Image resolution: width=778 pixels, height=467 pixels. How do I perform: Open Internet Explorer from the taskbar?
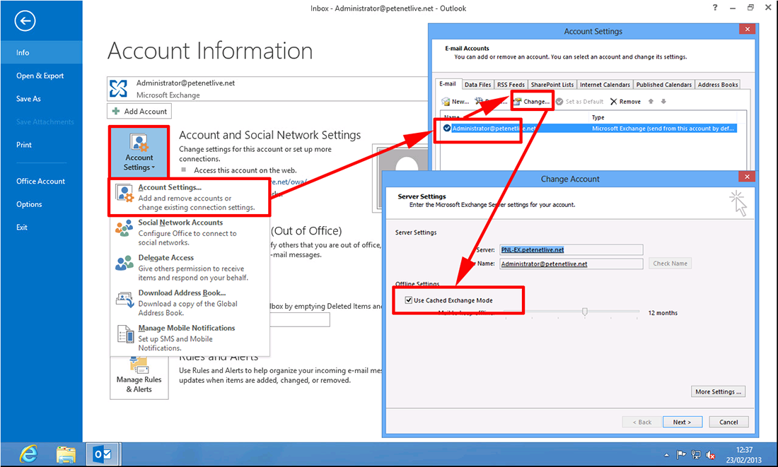point(29,454)
